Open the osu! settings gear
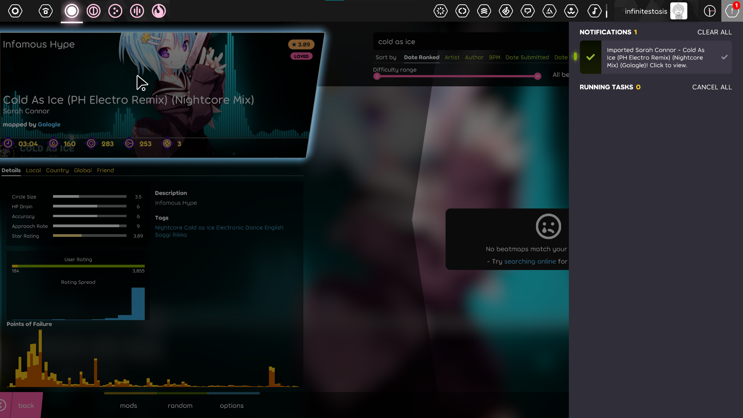 point(15,11)
